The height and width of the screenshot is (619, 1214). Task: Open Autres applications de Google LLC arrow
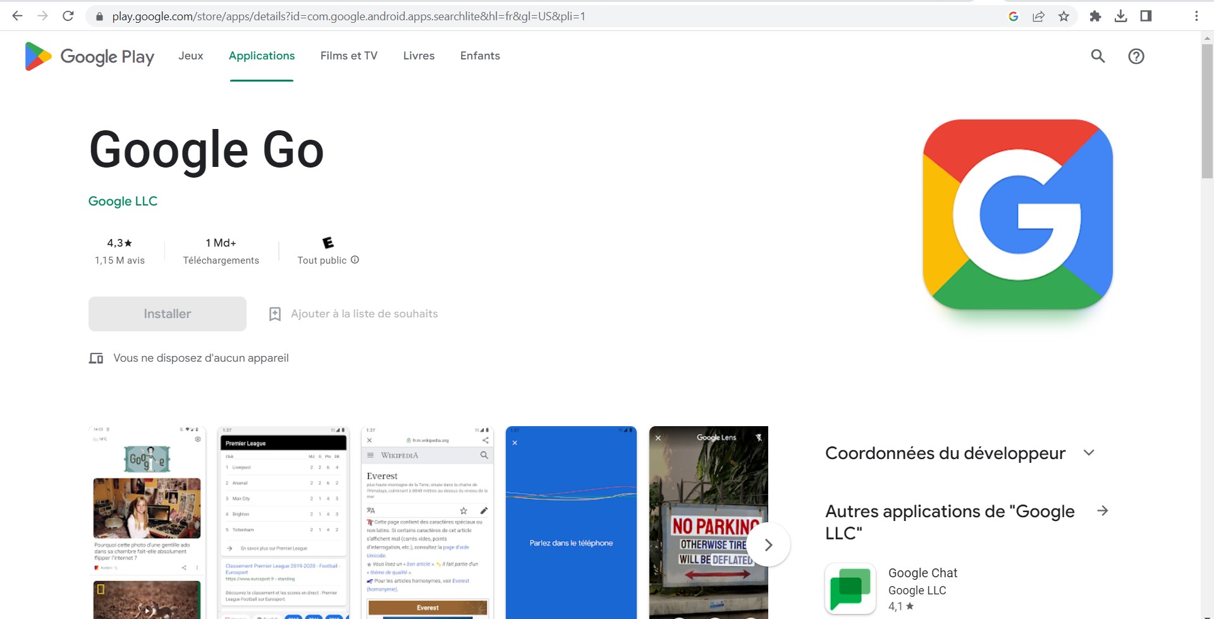1103,511
